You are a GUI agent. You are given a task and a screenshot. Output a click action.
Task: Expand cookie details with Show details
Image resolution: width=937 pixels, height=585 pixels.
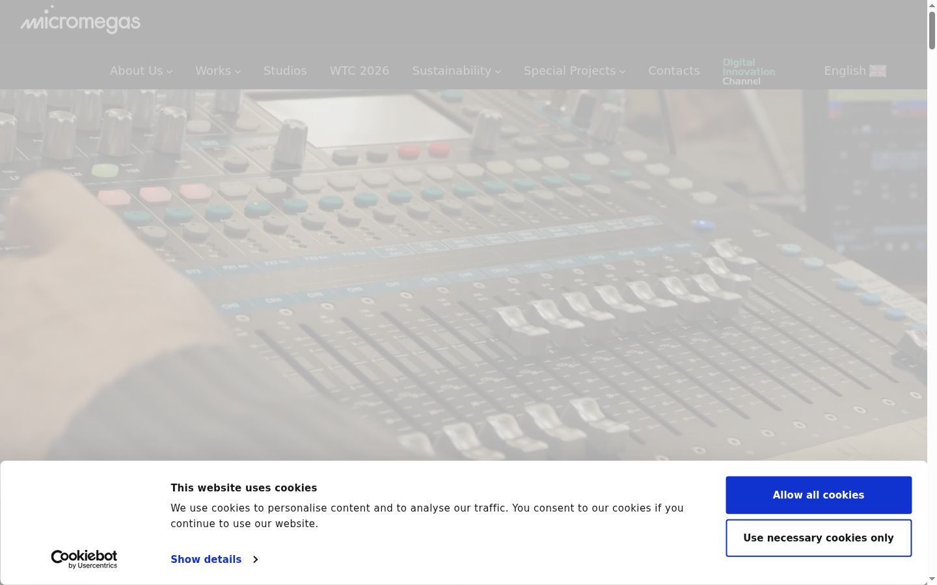point(214,559)
